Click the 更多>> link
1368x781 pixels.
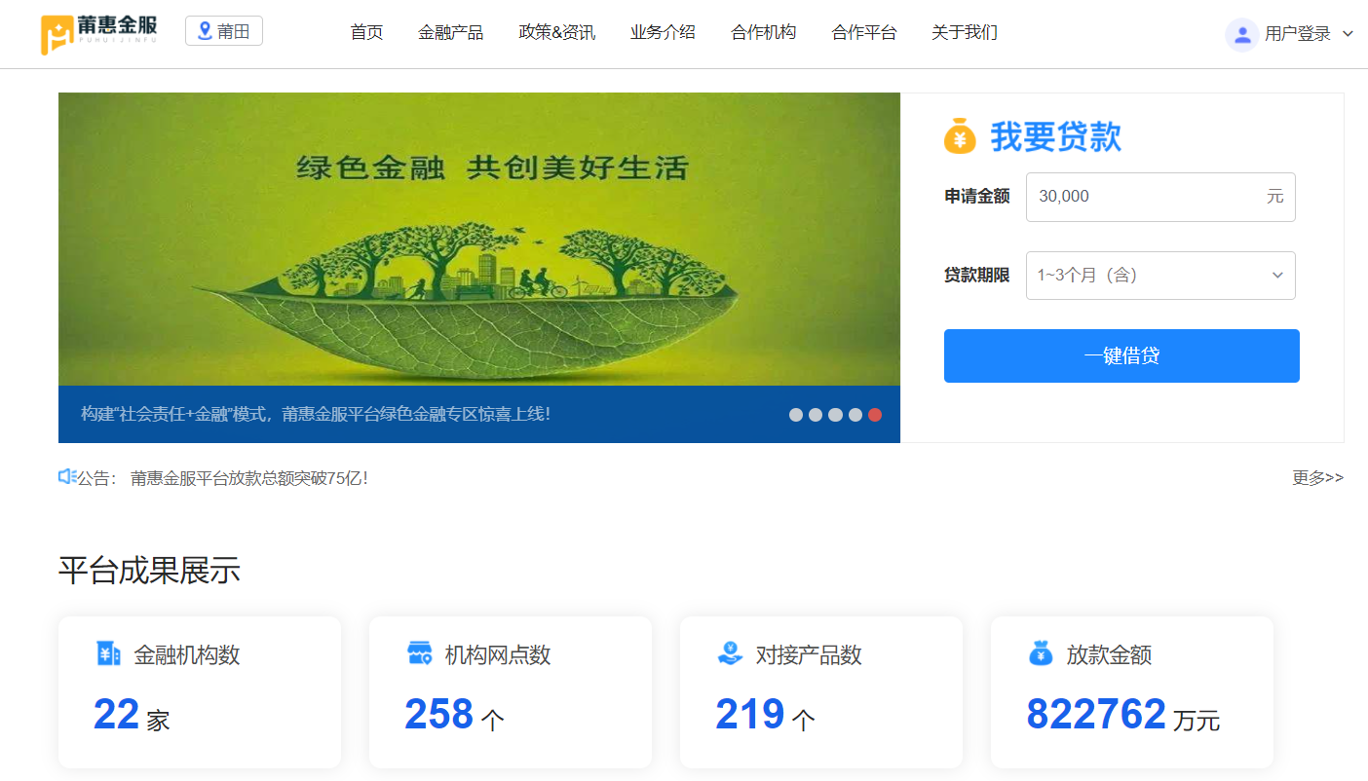(1317, 477)
